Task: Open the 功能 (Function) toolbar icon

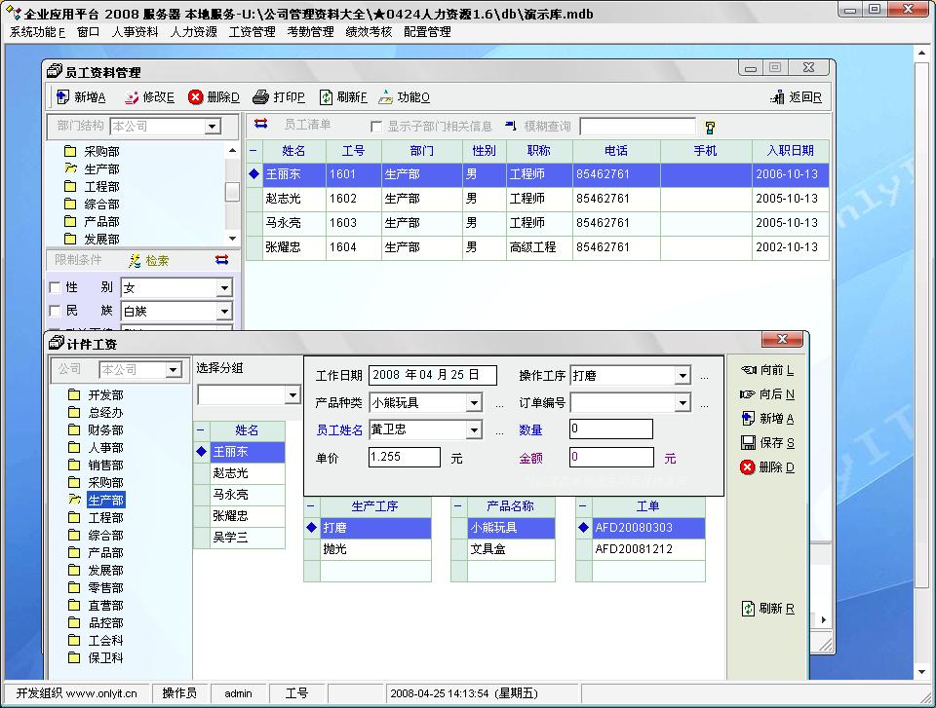Action: tap(386, 97)
